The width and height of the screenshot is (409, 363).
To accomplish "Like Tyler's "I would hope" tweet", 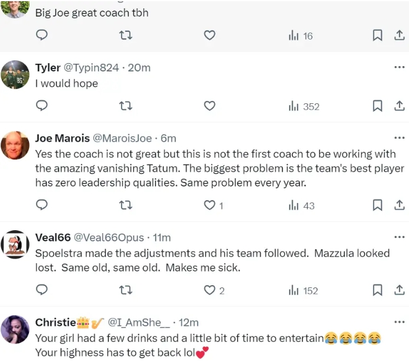I will click(210, 106).
